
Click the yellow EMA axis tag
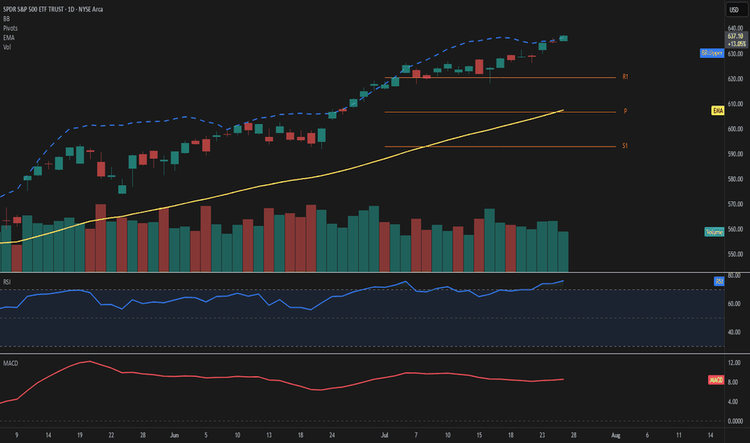click(x=718, y=110)
